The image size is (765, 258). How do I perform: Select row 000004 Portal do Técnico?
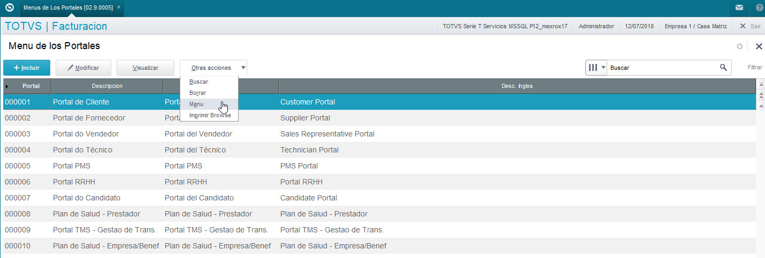point(379,150)
